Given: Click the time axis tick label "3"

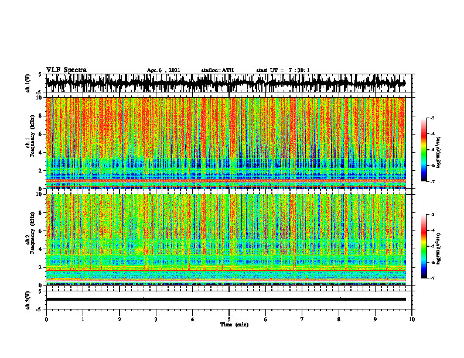Looking at the screenshot, I should click(156, 319).
